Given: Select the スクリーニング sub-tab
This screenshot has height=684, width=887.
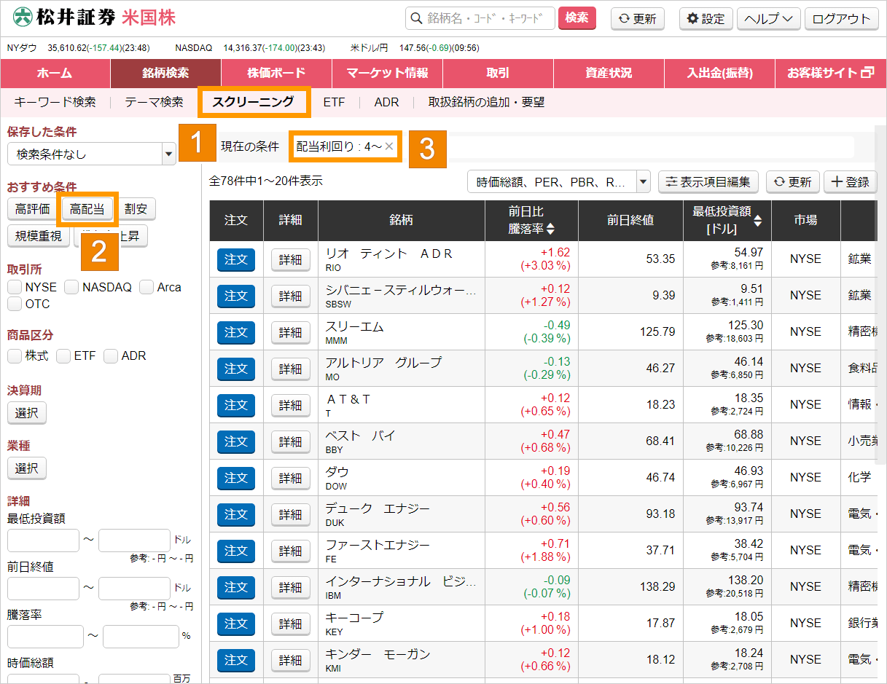Looking at the screenshot, I should 254,102.
